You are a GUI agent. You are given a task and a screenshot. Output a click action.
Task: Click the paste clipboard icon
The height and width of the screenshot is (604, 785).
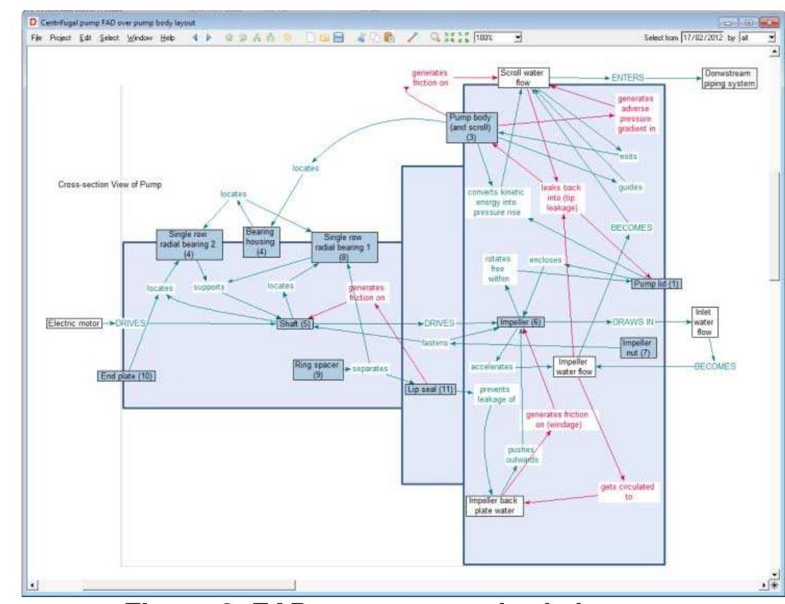point(389,37)
